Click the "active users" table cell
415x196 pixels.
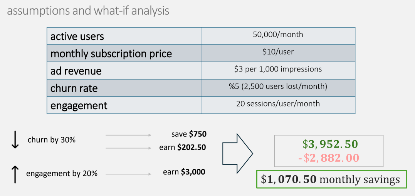pos(124,36)
